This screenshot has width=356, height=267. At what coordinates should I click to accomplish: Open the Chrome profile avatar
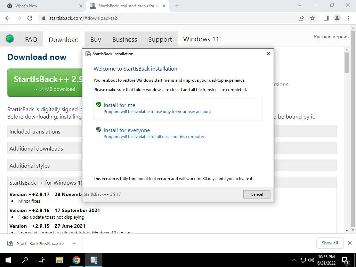point(337,18)
